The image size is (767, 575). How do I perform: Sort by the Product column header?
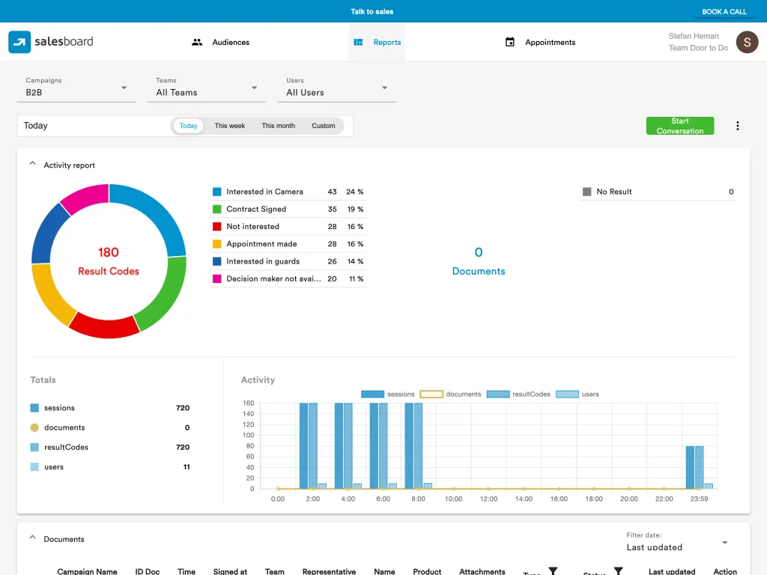point(427,571)
